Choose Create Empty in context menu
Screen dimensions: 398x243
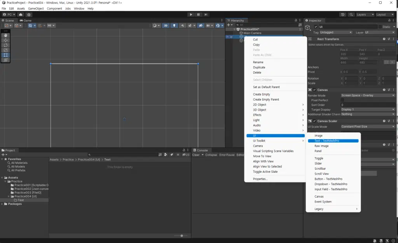262,94
